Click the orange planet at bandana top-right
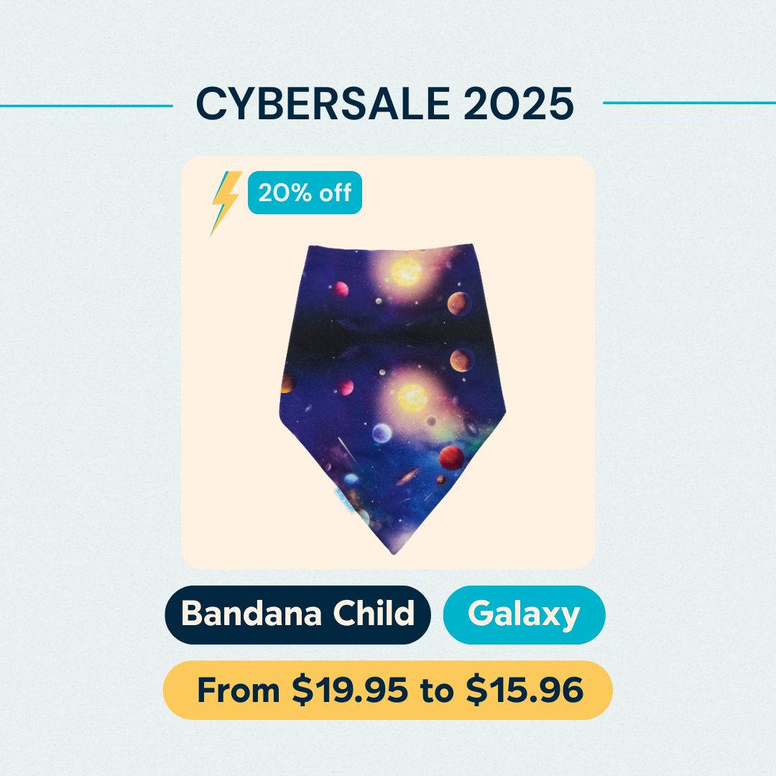Screen dimensions: 776x776 pos(458,303)
